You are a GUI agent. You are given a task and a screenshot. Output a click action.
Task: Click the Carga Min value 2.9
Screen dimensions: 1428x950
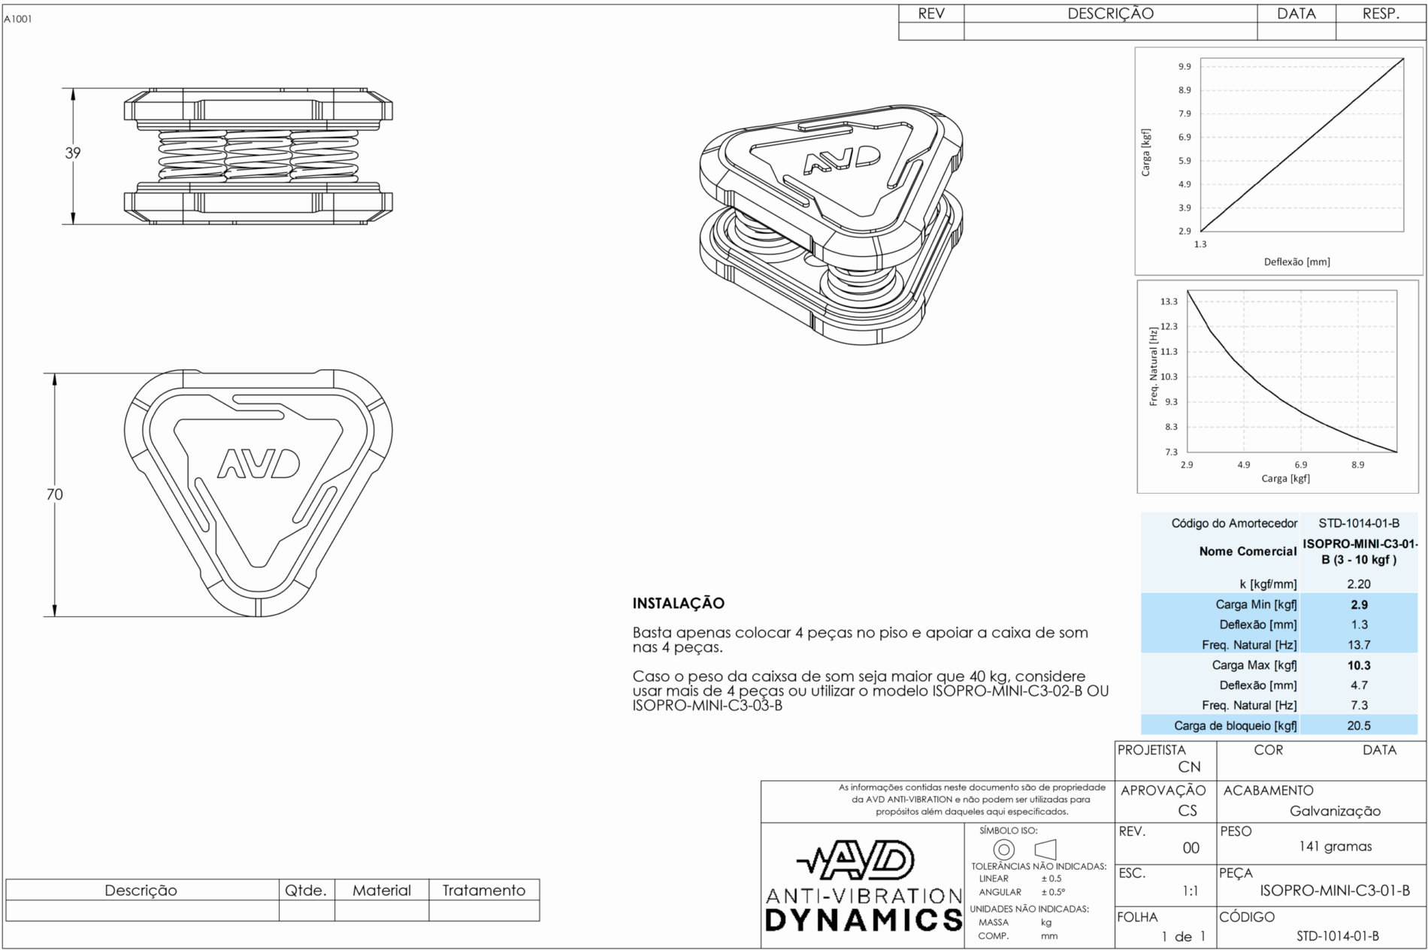point(1358,604)
